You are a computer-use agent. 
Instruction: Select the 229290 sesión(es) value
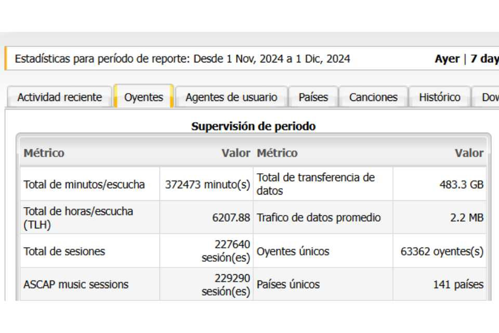tap(226, 285)
